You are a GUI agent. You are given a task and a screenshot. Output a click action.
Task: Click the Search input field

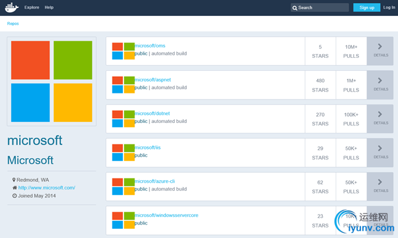pos(320,7)
